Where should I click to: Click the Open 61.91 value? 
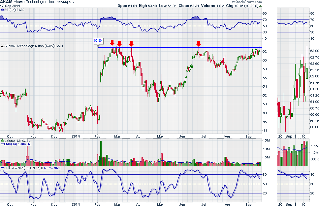[127, 6]
